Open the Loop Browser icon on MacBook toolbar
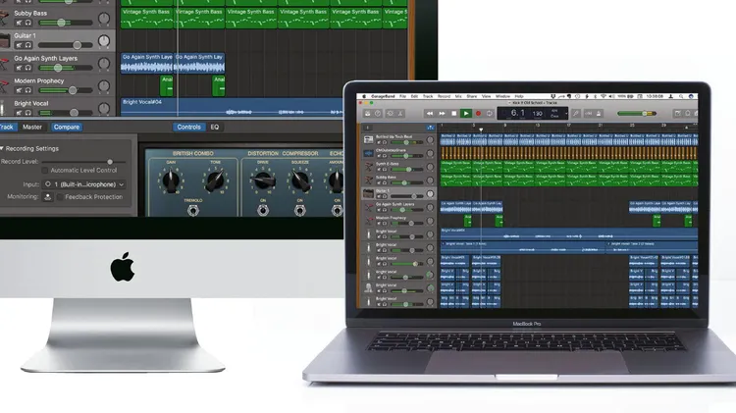 point(688,113)
